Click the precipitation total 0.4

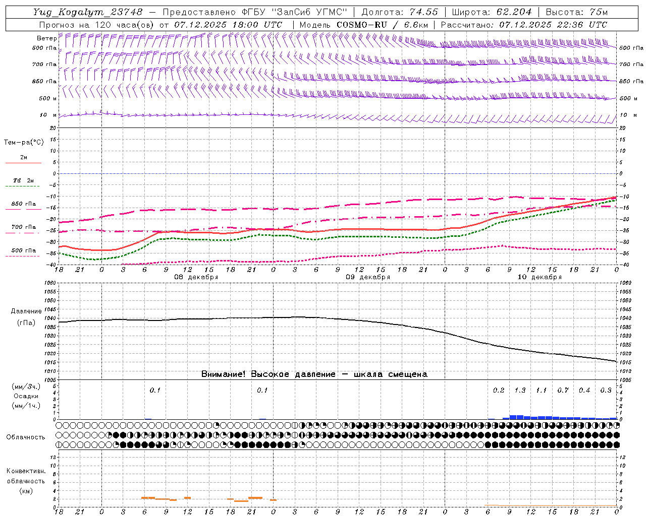tap(584, 391)
